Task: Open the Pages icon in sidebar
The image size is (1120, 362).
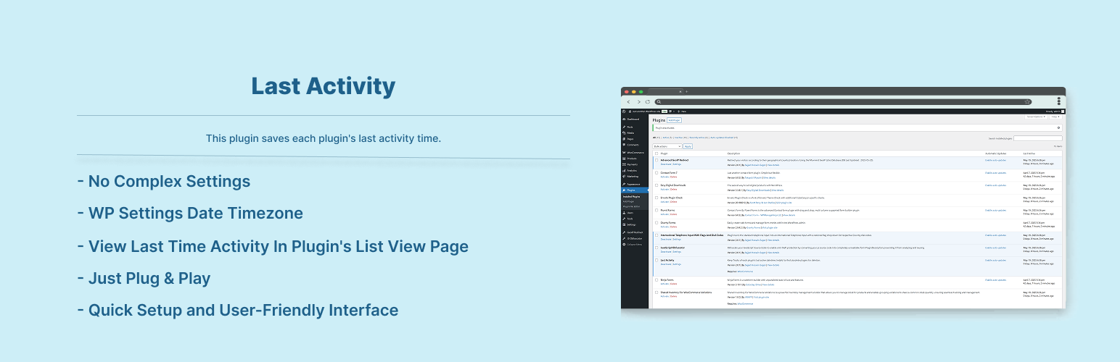Action: coord(624,139)
